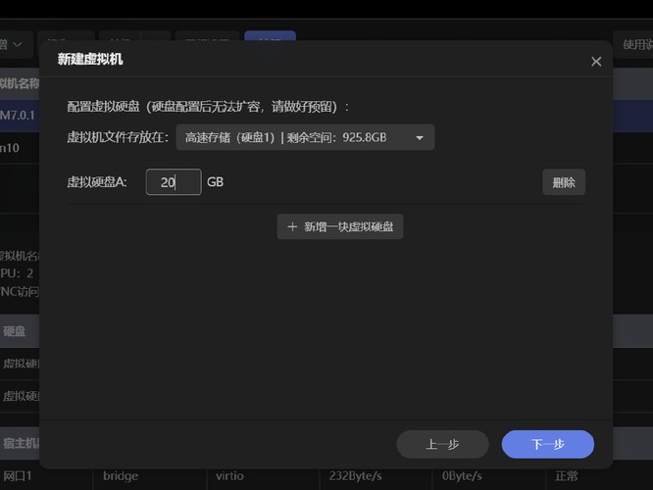Proceed with the 下一步 button
653x490 pixels.
[x=548, y=444]
